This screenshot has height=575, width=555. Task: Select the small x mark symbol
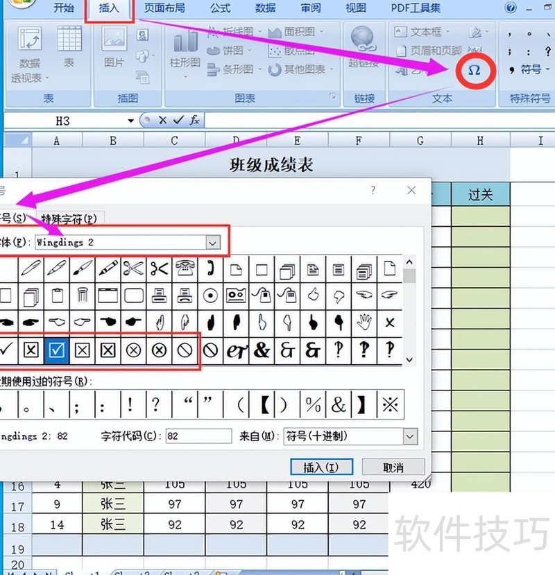(390, 323)
